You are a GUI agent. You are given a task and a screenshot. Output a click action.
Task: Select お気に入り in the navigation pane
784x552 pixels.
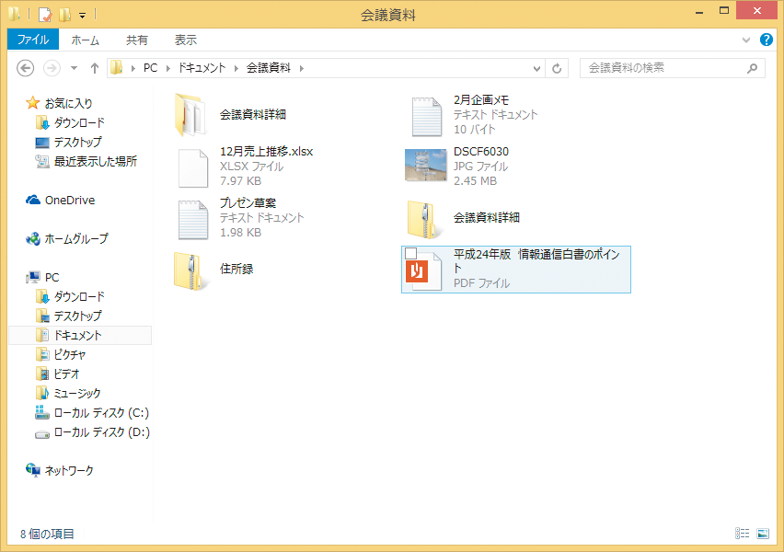[x=68, y=103]
